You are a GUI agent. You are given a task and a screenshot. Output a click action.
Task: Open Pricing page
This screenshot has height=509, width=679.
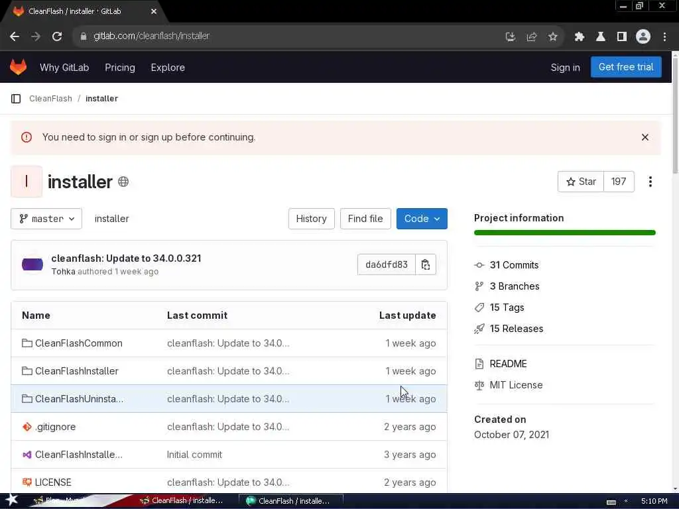pyautogui.click(x=120, y=68)
